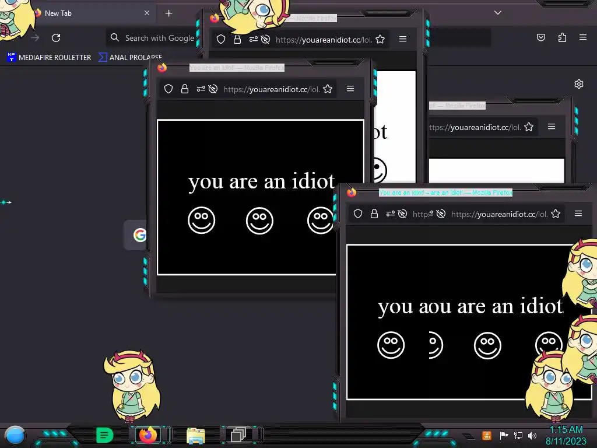The width and height of the screenshot is (597, 448).
Task: Click the Firefox logo in the middle-left window title bar
Action: click(x=162, y=68)
